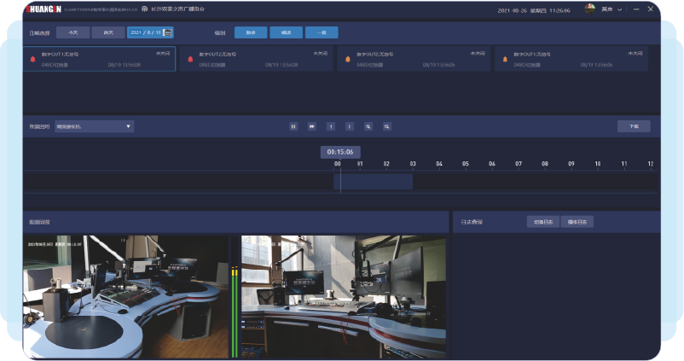Step back with the left arrow icon

(331, 126)
